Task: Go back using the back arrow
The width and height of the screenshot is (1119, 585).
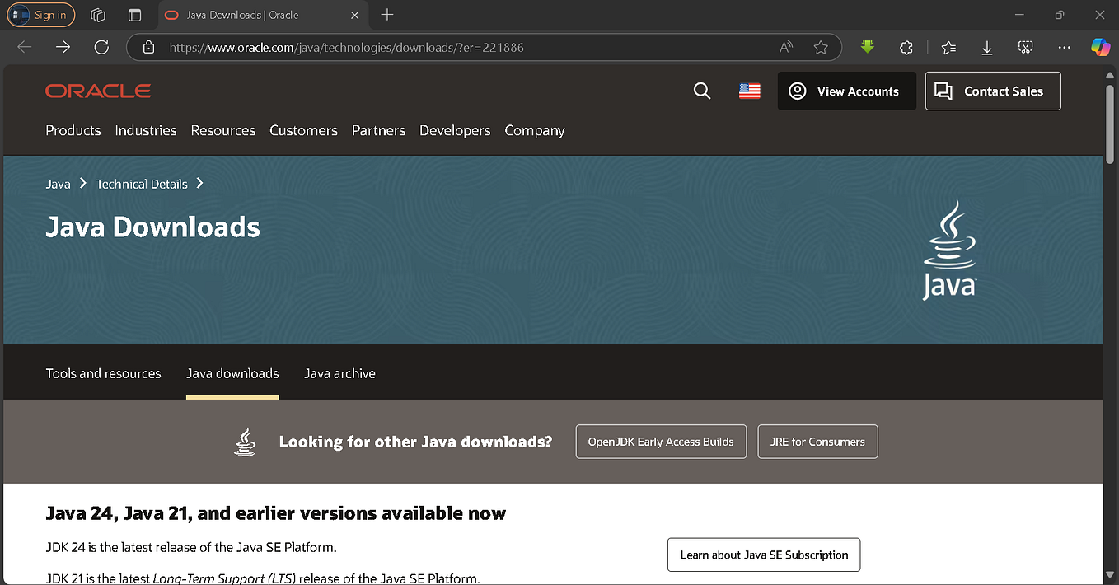Action: (x=24, y=47)
